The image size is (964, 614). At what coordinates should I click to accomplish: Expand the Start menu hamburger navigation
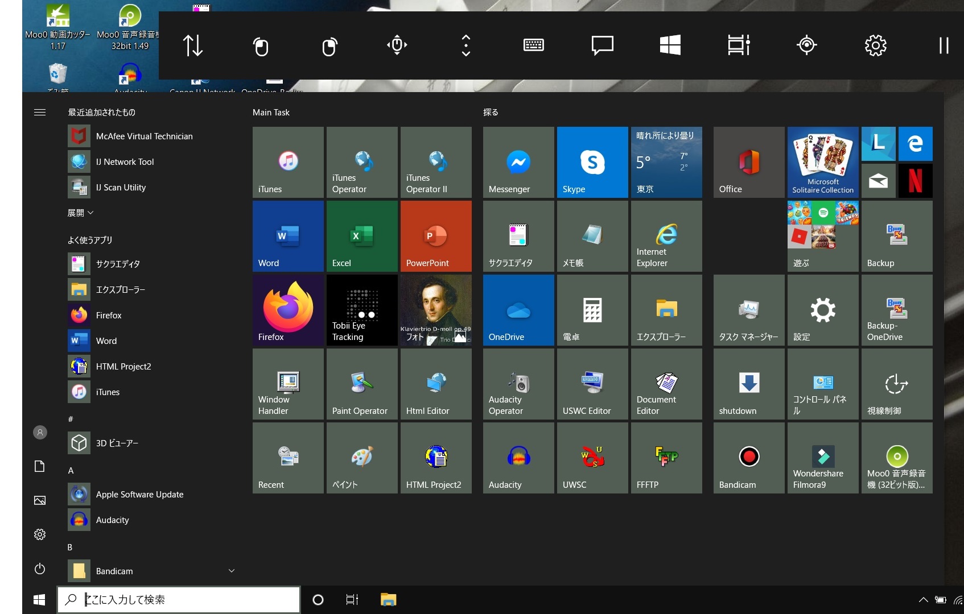(x=40, y=113)
